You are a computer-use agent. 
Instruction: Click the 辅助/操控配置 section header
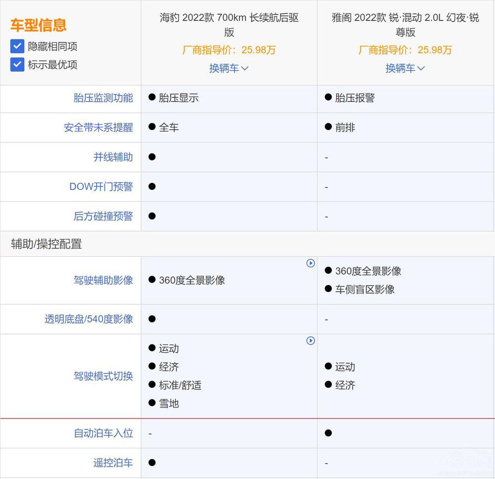coord(47,244)
